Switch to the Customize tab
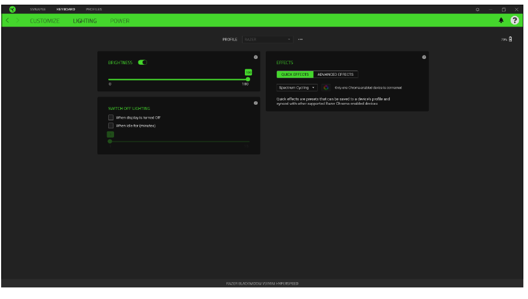This screenshot has width=528, height=299. [45, 21]
